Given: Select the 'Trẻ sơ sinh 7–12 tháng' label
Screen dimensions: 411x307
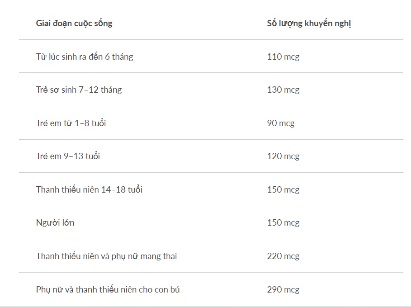Looking at the screenshot, I should (x=79, y=90).
